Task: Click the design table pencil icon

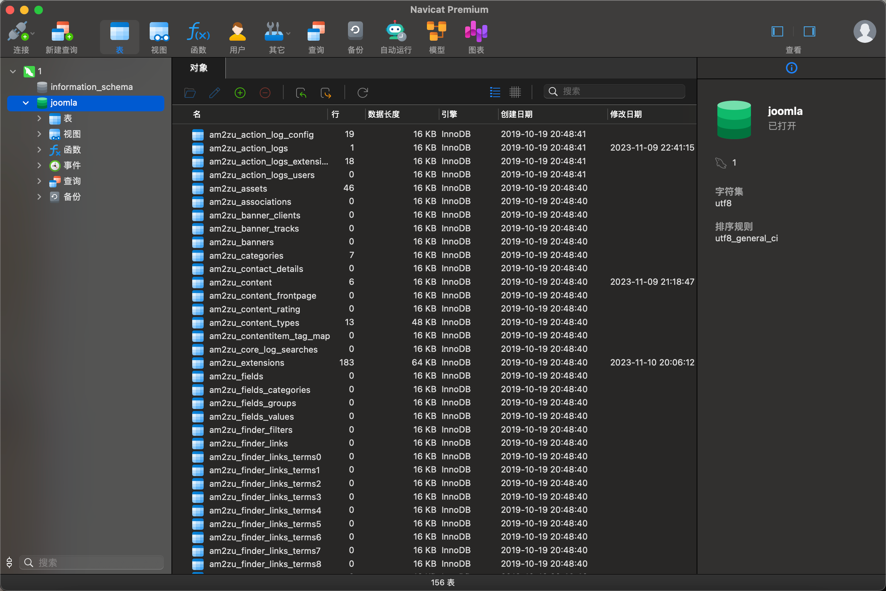Action: 215,93
